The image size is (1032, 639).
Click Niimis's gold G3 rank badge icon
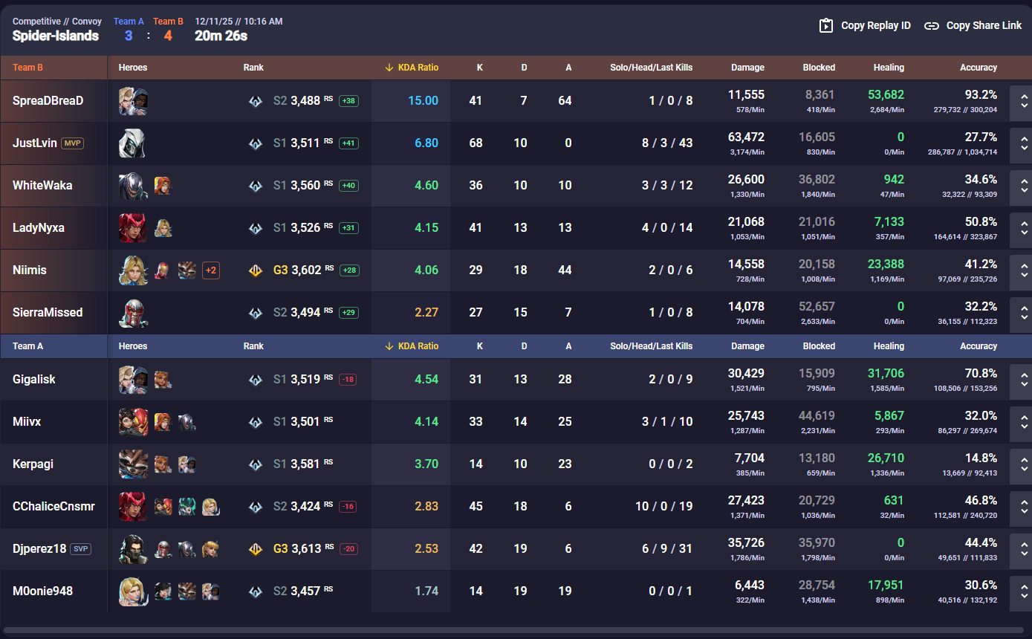[255, 270]
